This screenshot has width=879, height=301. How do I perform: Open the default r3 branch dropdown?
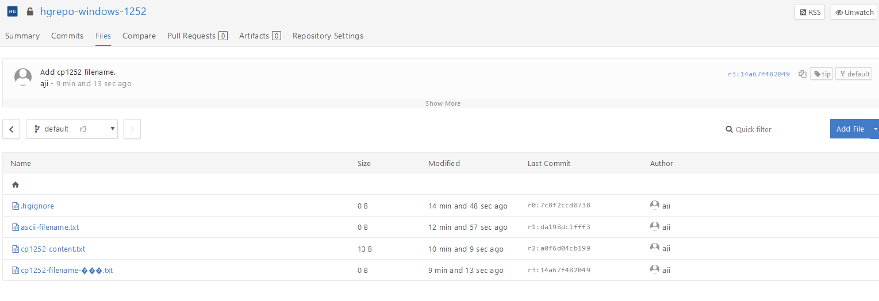pyautogui.click(x=72, y=129)
